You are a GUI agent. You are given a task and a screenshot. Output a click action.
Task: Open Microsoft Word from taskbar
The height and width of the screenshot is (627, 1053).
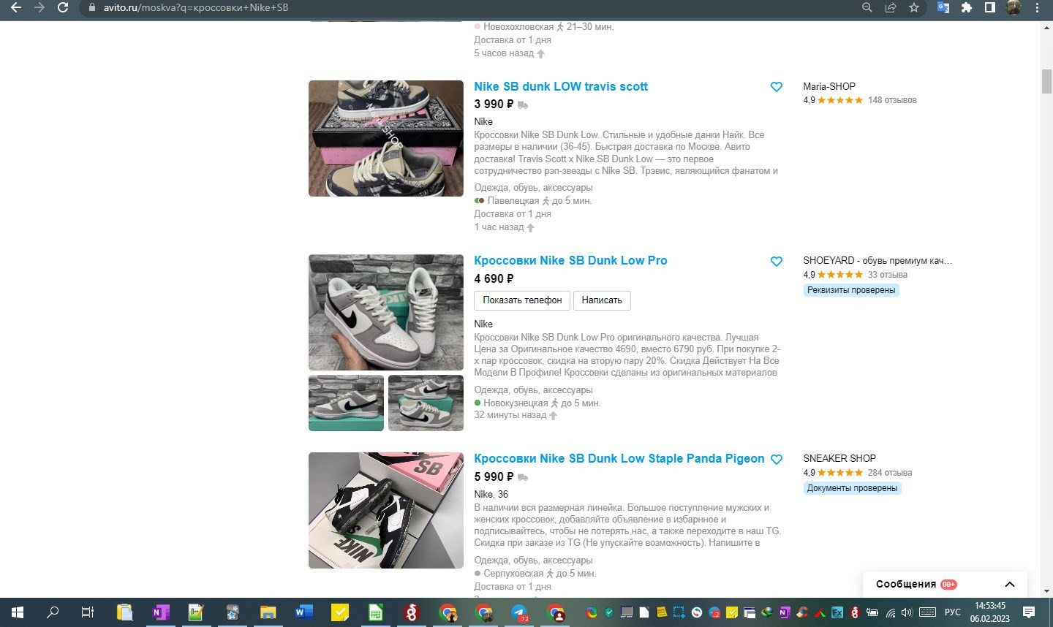coord(304,612)
